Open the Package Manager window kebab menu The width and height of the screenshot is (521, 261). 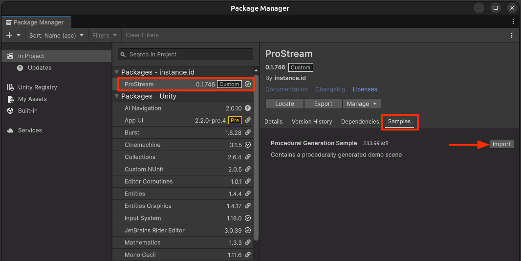(x=513, y=22)
